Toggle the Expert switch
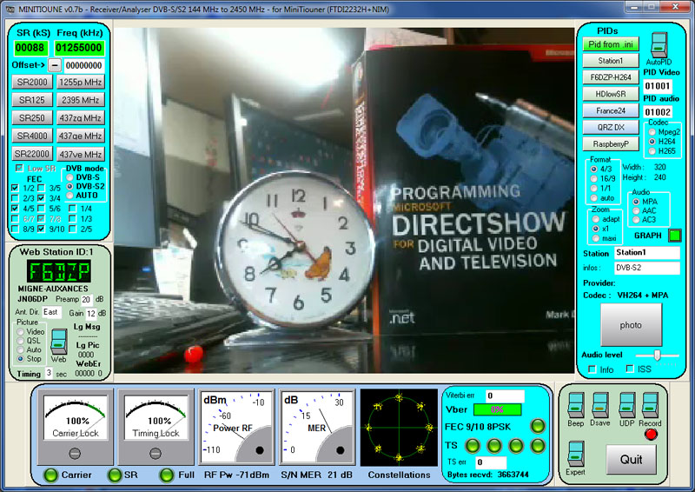Image resolution: width=695 pixels, height=492 pixels. 575,454
